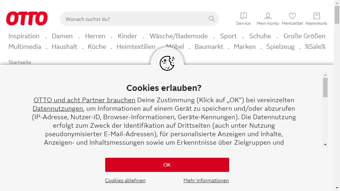Image resolution: width=340 pixels, height=191 pixels.
Task: Open the Multimedia category
Action: [x=25, y=47]
